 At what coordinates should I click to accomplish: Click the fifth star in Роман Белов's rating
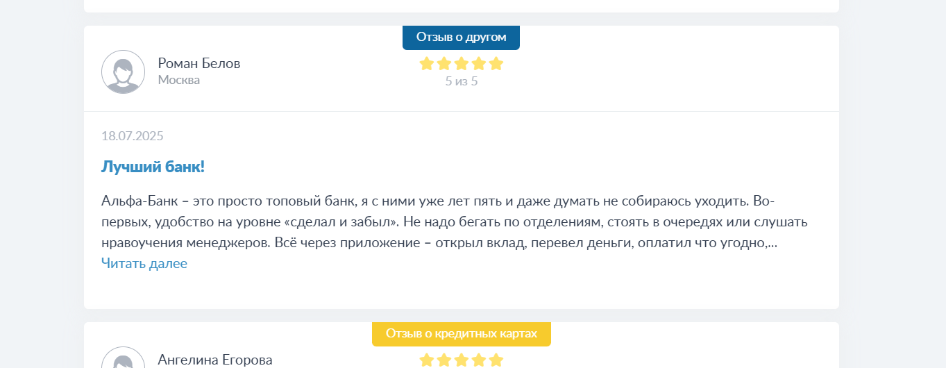pyautogui.click(x=496, y=64)
